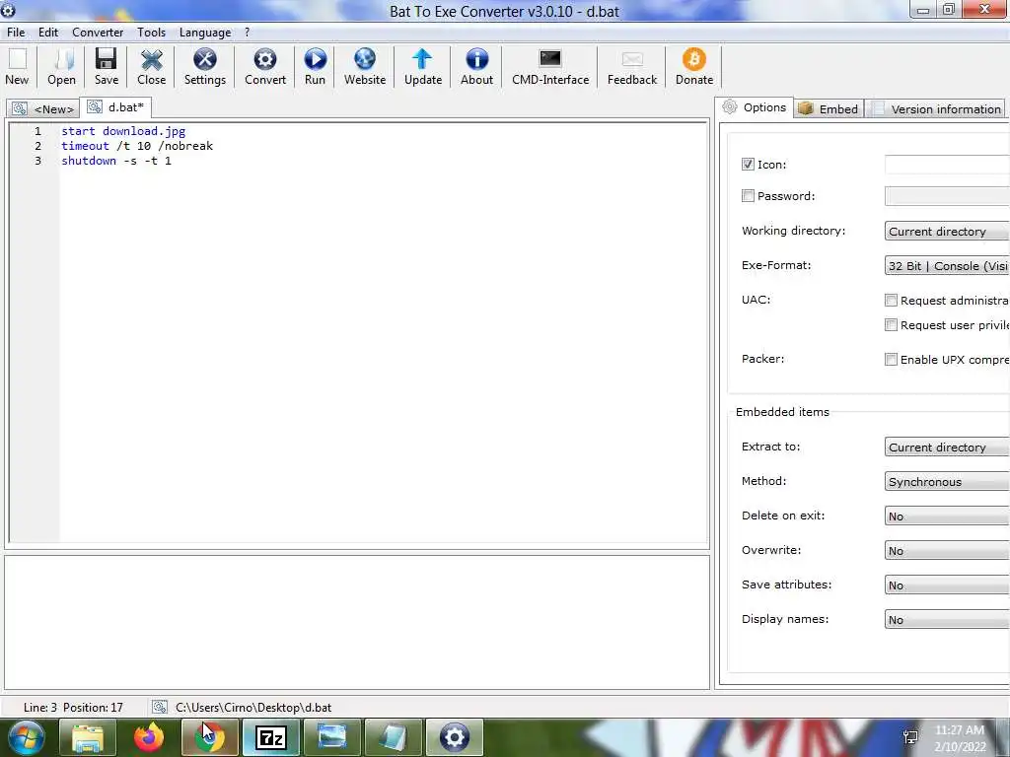Viewport: 1010px width, 757px height.
Task: Select the Options tab
Action: (x=755, y=107)
